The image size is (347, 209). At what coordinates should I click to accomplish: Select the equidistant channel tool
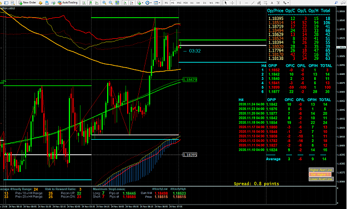point(259,3)
